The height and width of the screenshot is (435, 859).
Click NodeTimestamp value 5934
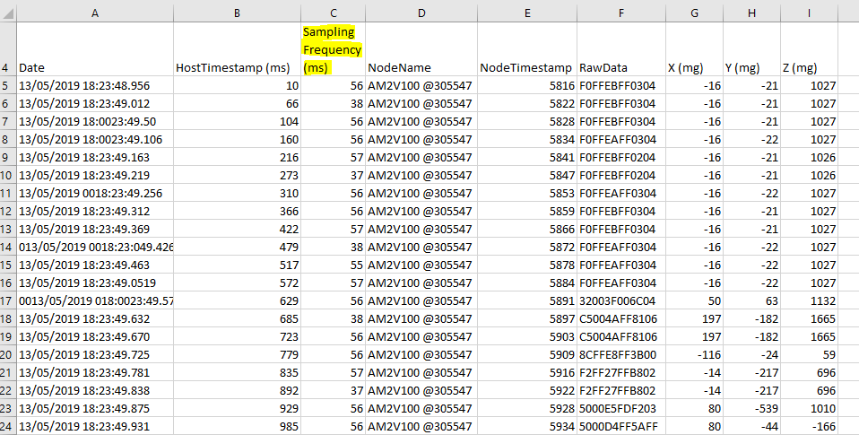(x=527, y=426)
